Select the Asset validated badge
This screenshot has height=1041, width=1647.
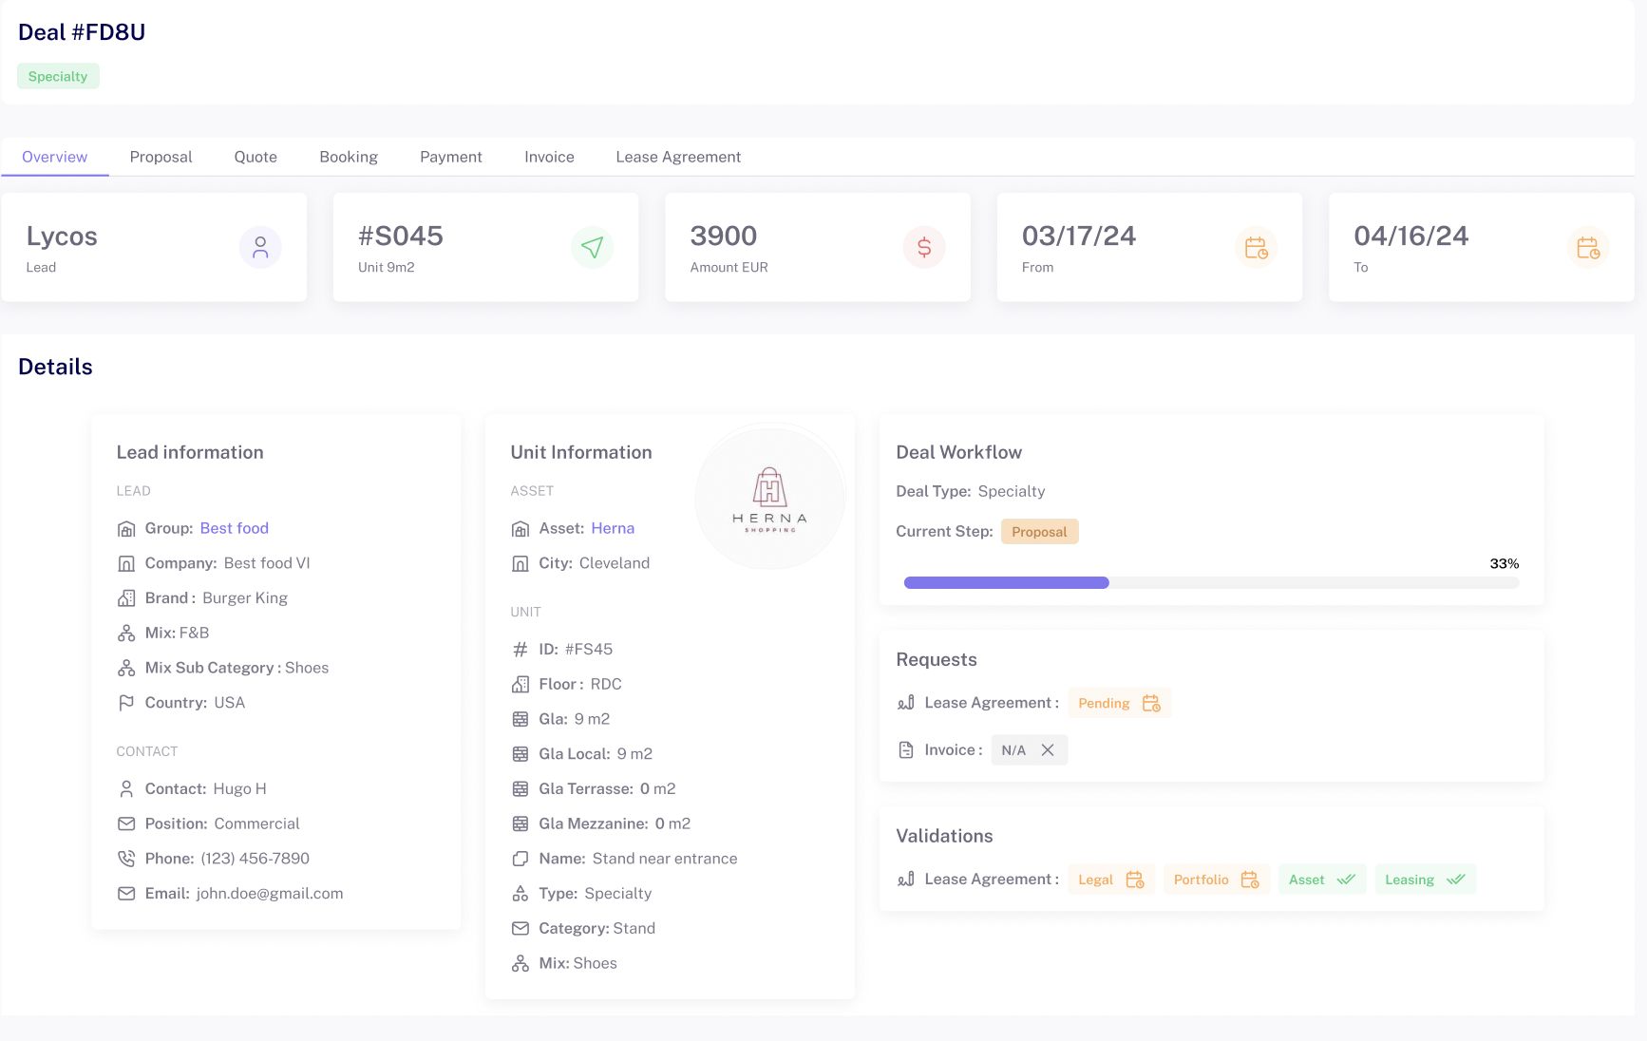click(x=1321, y=880)
